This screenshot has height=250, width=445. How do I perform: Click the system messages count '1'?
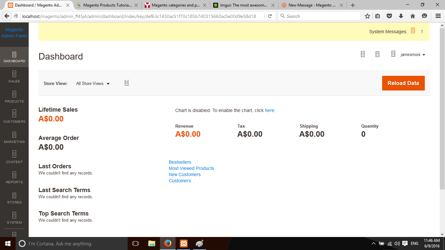click(x=422, y=32)
